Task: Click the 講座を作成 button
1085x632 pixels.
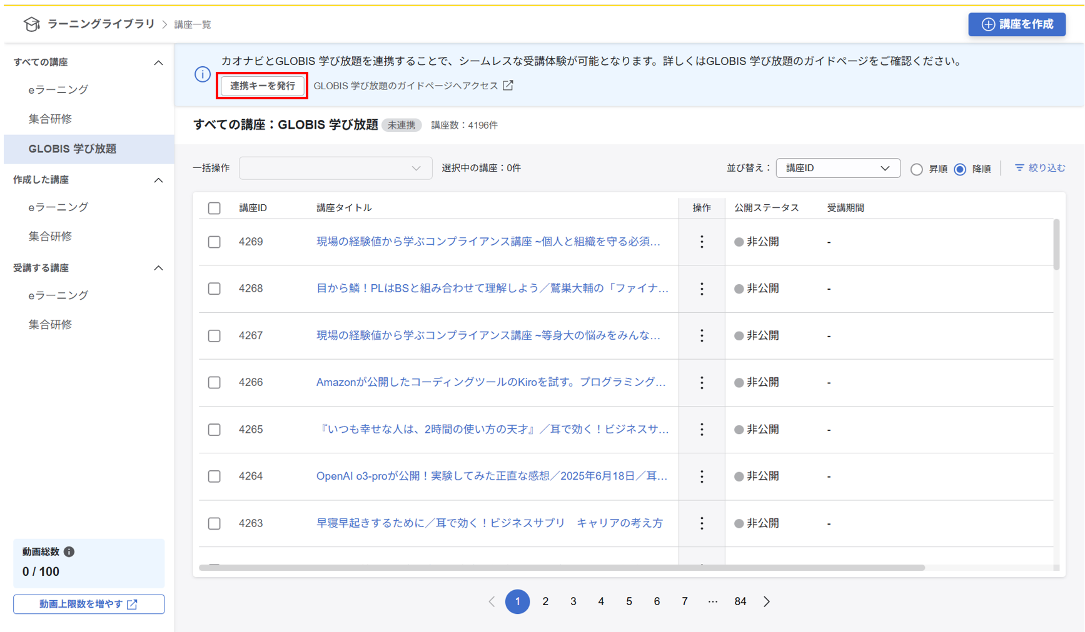Action: [1016, 24]
